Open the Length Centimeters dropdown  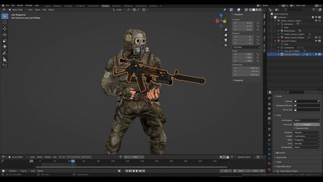tap(307, 136)
